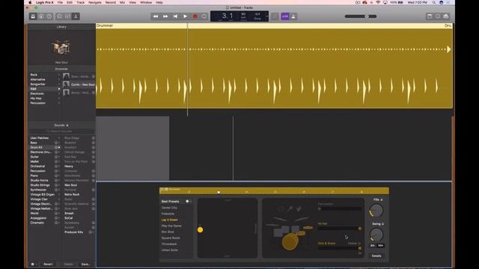
Task: Click the download icon next to Bass
Action: click(56, 143)
